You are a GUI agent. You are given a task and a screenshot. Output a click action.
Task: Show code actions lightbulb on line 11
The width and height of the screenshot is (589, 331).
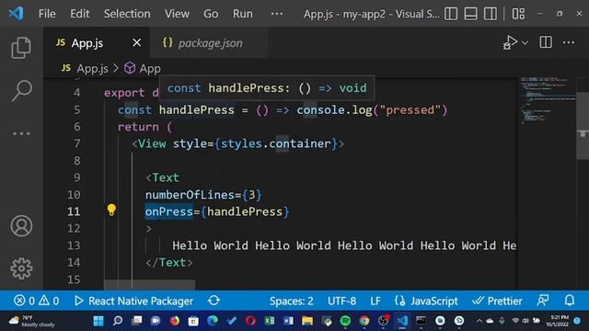[x=111, y=210]
